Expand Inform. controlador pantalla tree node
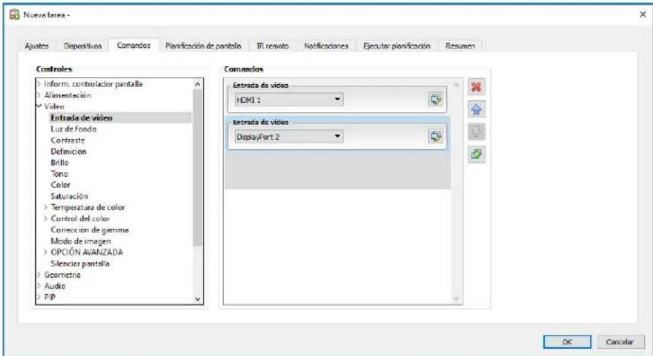 point(38,84)
